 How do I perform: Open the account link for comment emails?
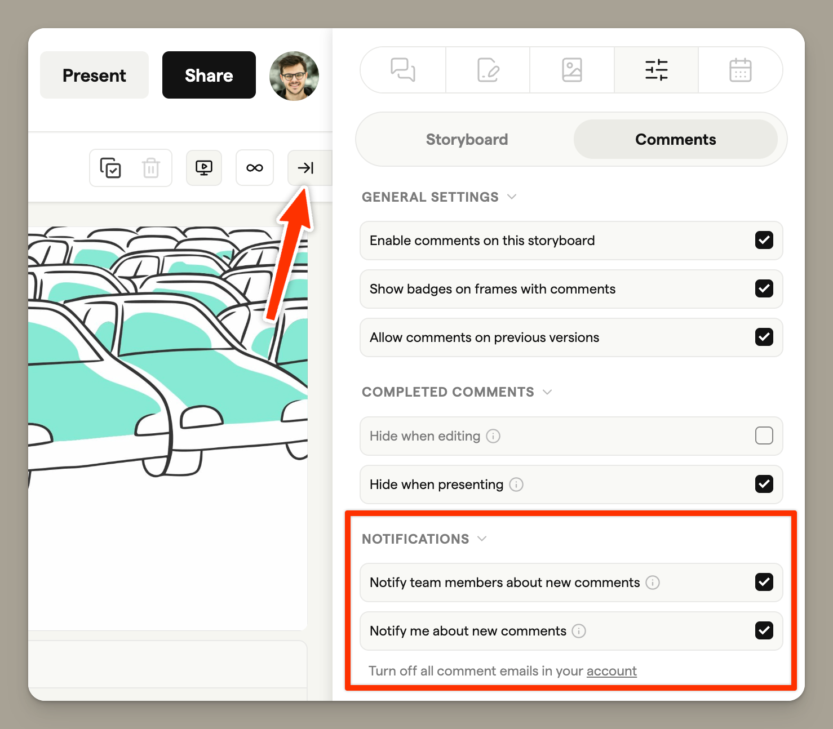612,671
